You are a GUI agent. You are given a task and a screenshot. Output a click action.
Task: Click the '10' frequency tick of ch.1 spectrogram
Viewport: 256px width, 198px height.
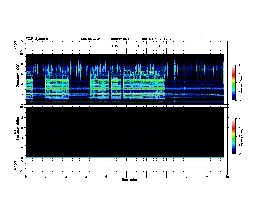22,54
